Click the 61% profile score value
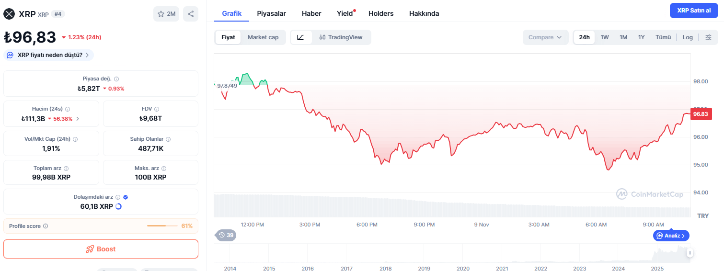Viewport: 724px width, 271px height. click(187, 226)
